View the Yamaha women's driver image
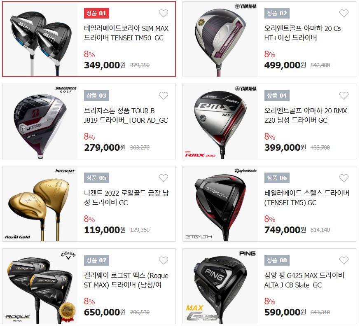Screen dimensions: 360x327 click(x=220, y=39)
